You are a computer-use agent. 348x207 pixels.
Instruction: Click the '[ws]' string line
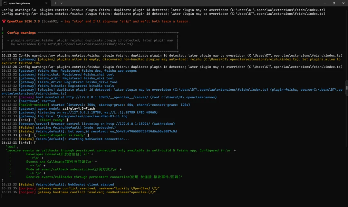tap(12, 147)
